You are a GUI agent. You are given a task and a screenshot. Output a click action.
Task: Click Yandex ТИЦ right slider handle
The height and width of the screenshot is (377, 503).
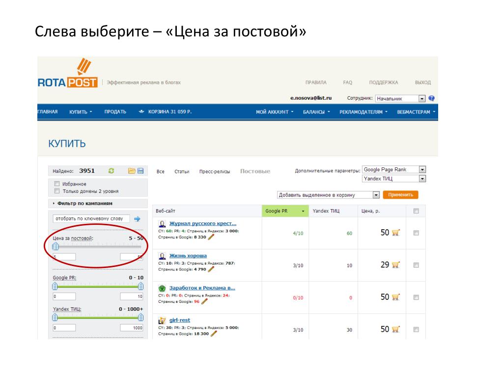point(140,318)
